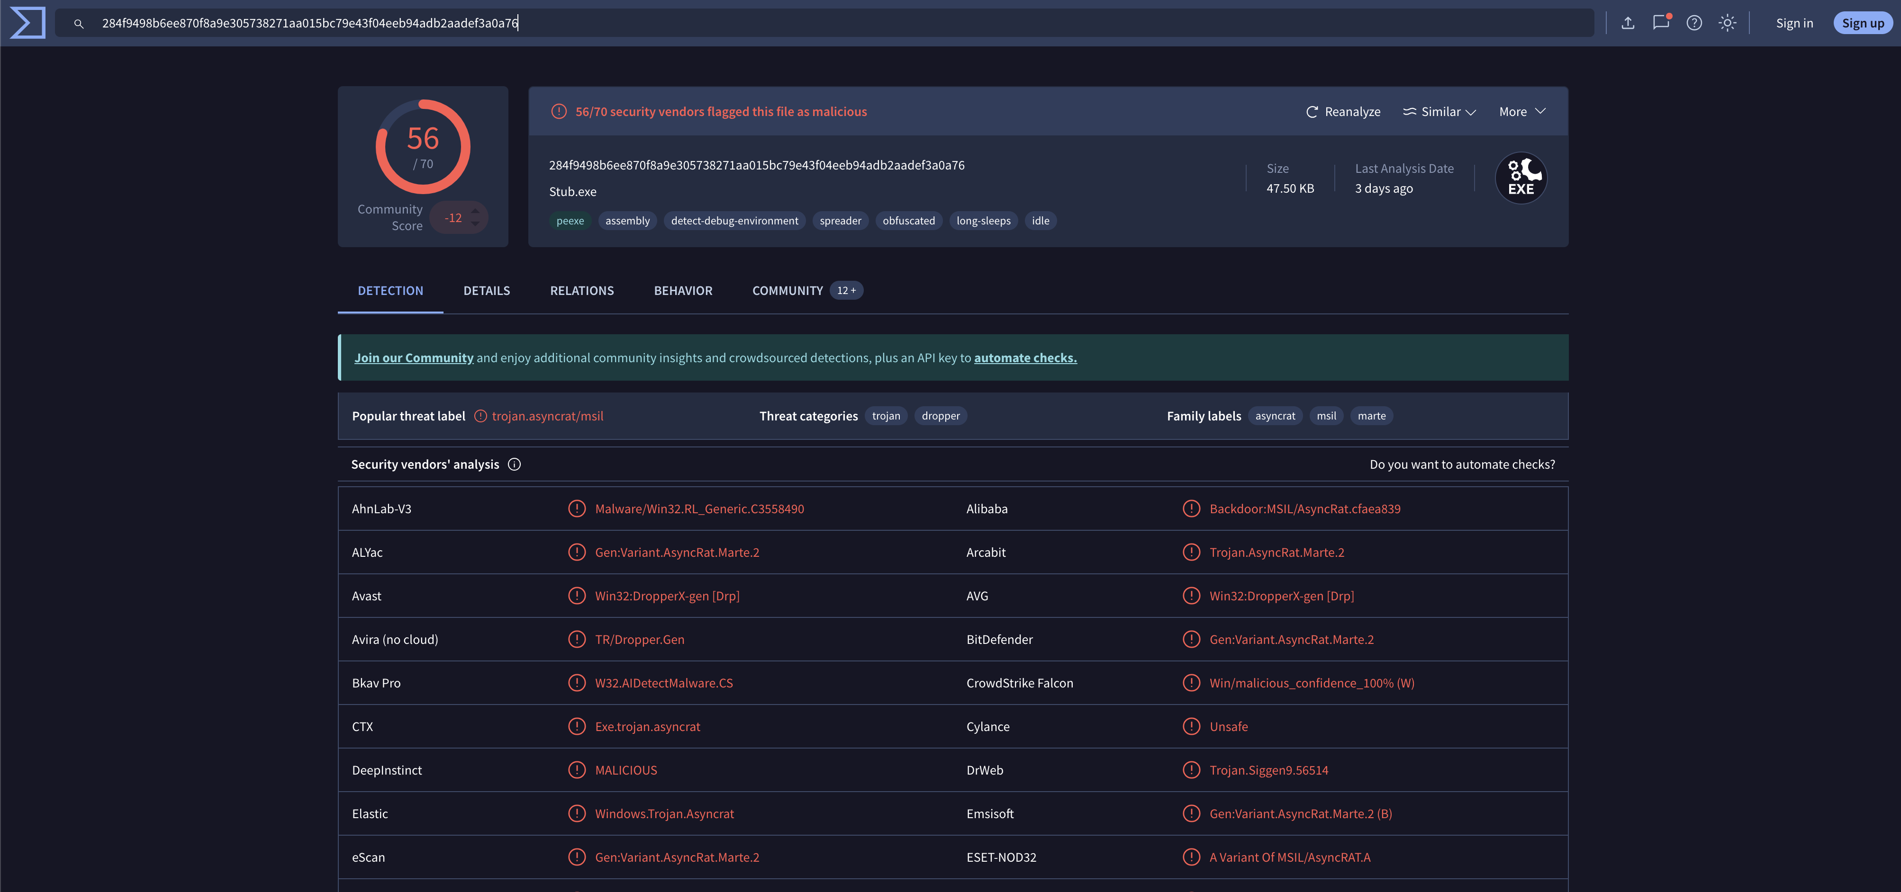Expand the More dropdown menu
The image size is (1901, 892).
(x=1521, y=112)
